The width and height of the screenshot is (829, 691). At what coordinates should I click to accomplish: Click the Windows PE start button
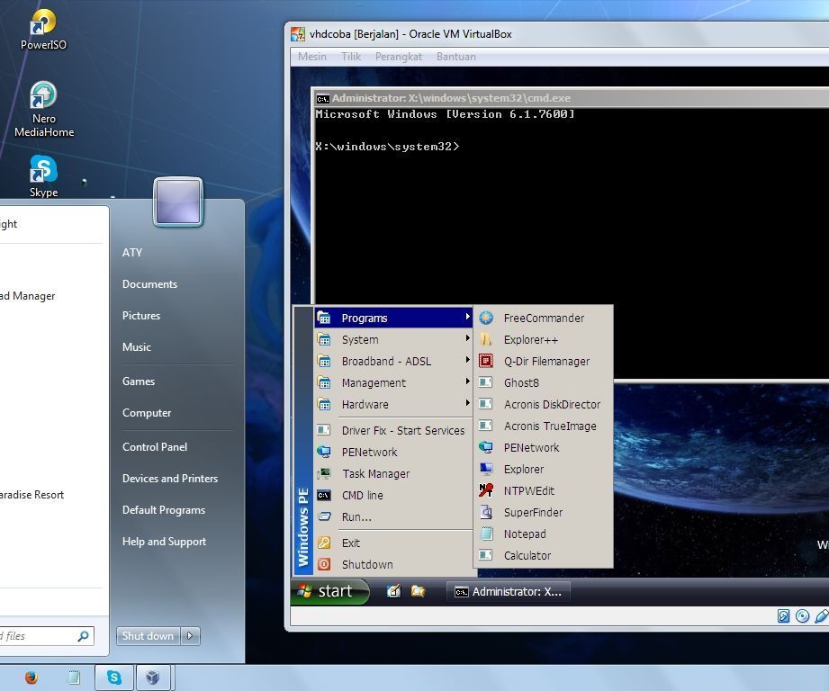pyautogui.click(x=329, y=591)
